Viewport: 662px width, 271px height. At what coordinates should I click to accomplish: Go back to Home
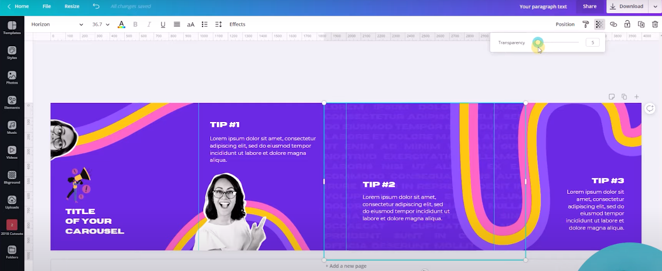click(18, 6)
